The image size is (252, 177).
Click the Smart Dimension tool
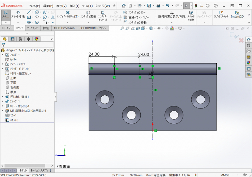(x=17, y=14)
